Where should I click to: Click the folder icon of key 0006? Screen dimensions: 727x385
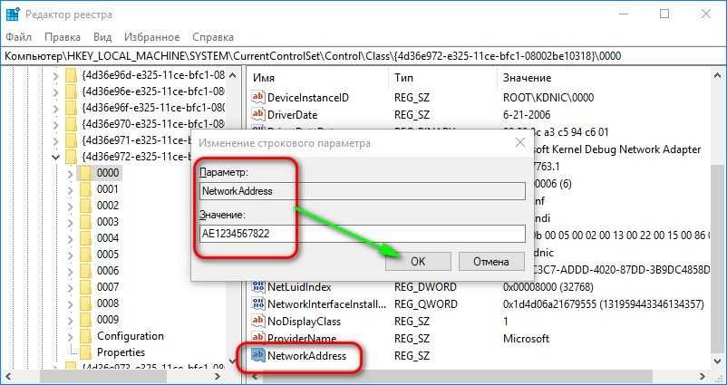(x=85, y=271)
